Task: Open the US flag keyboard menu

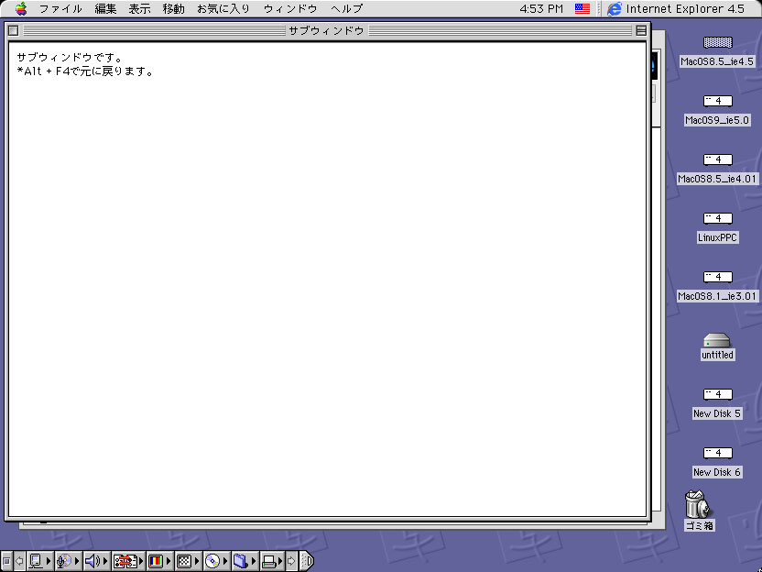Action: pyautogui.click(x=582, y=9)
